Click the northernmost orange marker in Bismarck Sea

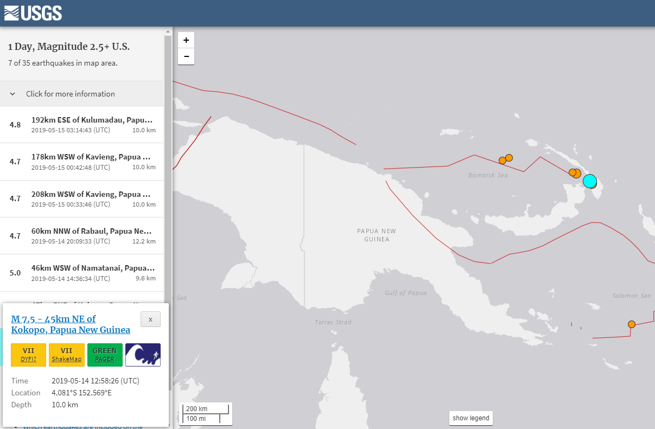tap(509, 158)
